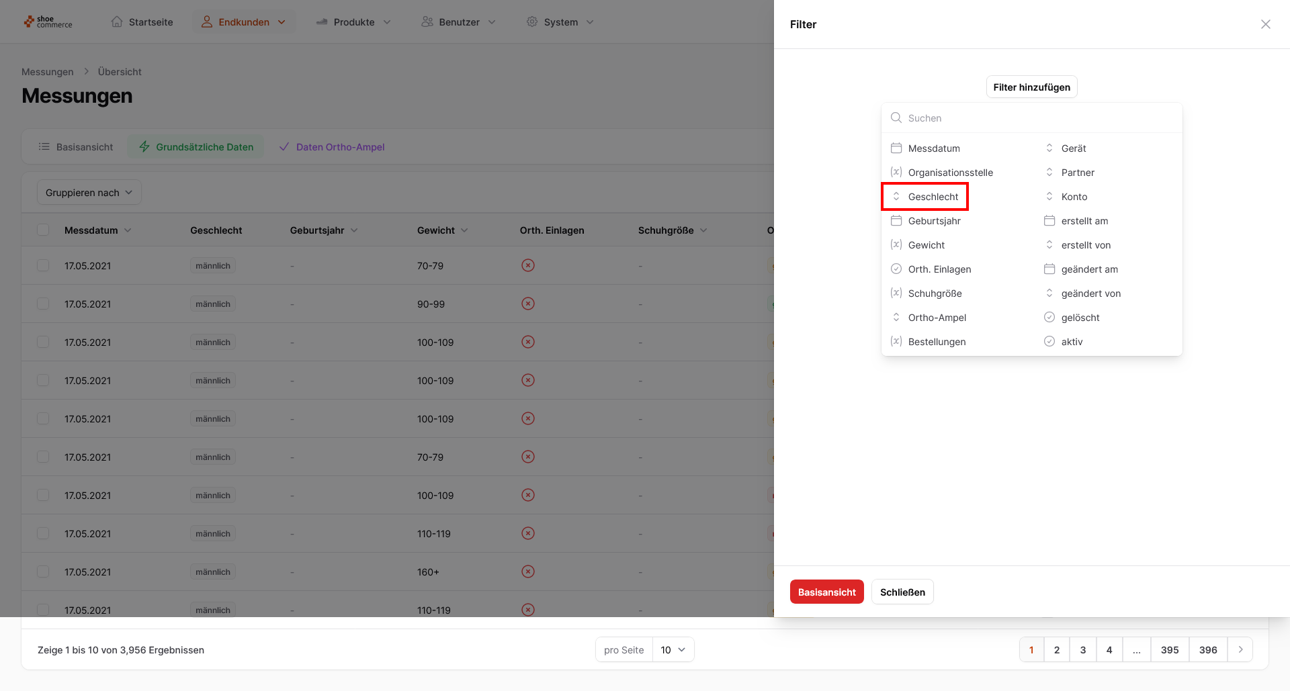
Task: Open the pro Seite count dropdown
Action: (673, 650)
